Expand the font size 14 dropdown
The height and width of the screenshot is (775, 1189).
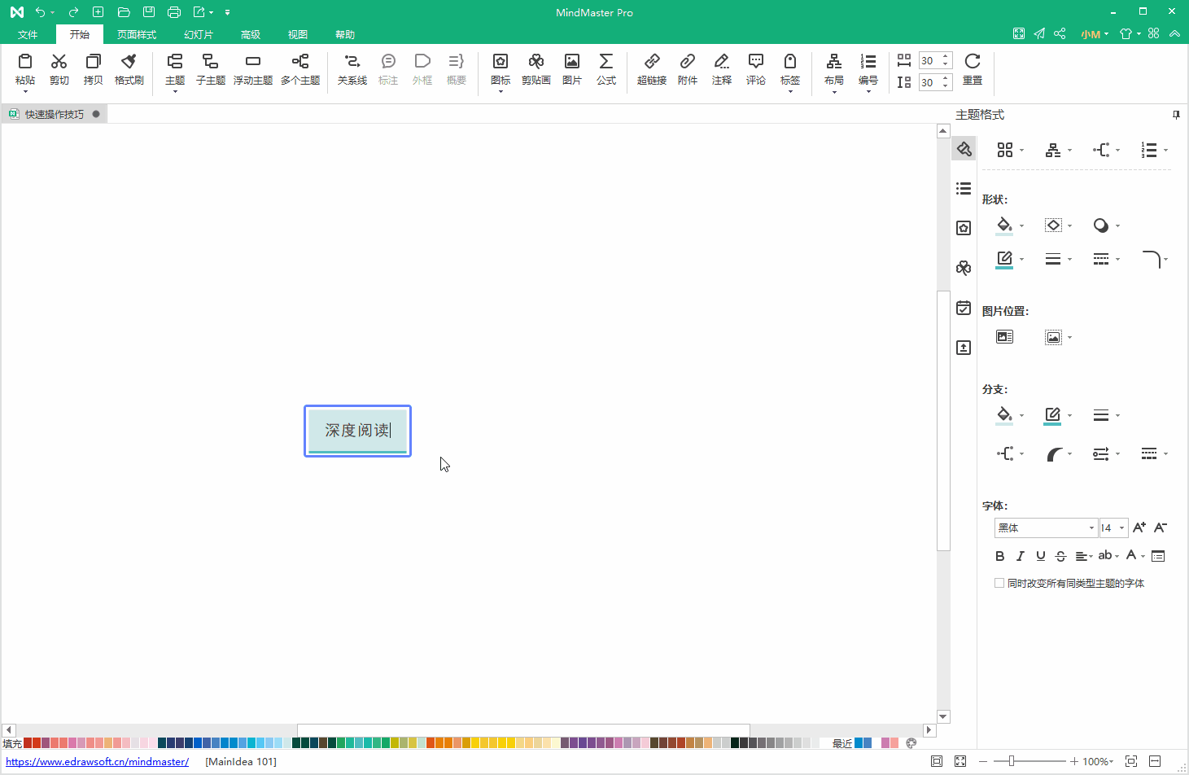[1121, 528]
